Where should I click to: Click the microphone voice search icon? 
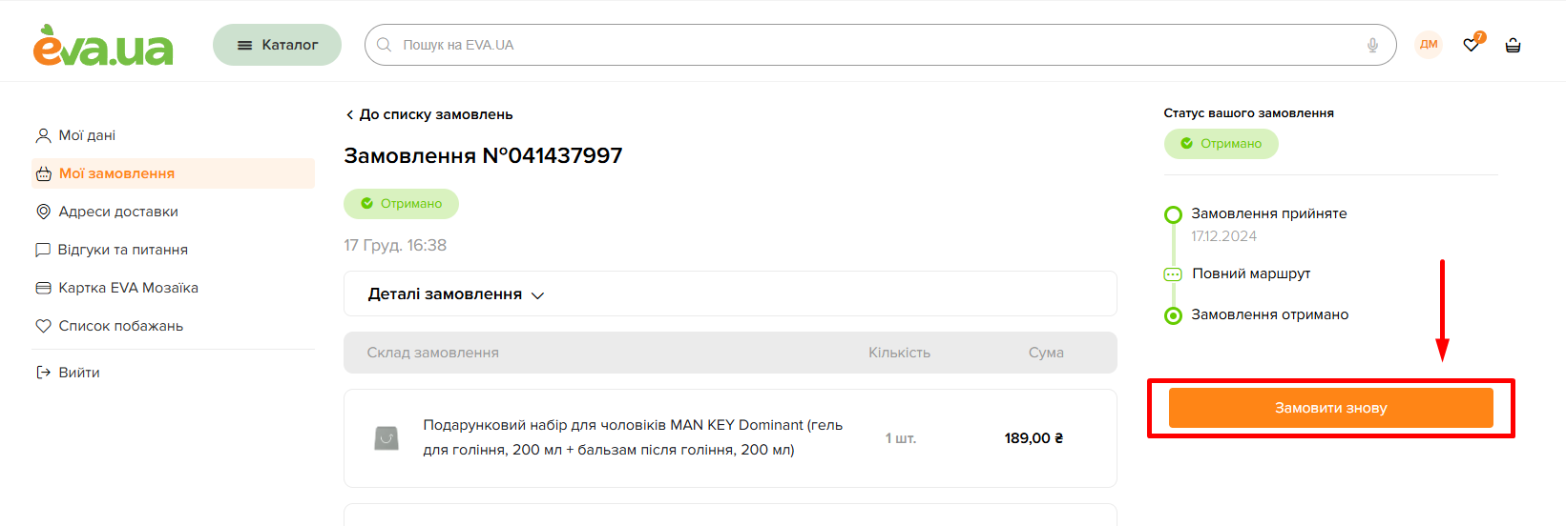[x=1372, y=45]
